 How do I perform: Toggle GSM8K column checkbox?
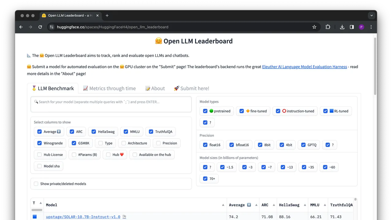(x=74, y=143)
